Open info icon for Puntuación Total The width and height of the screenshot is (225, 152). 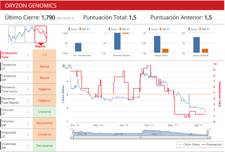click(28, 55)
